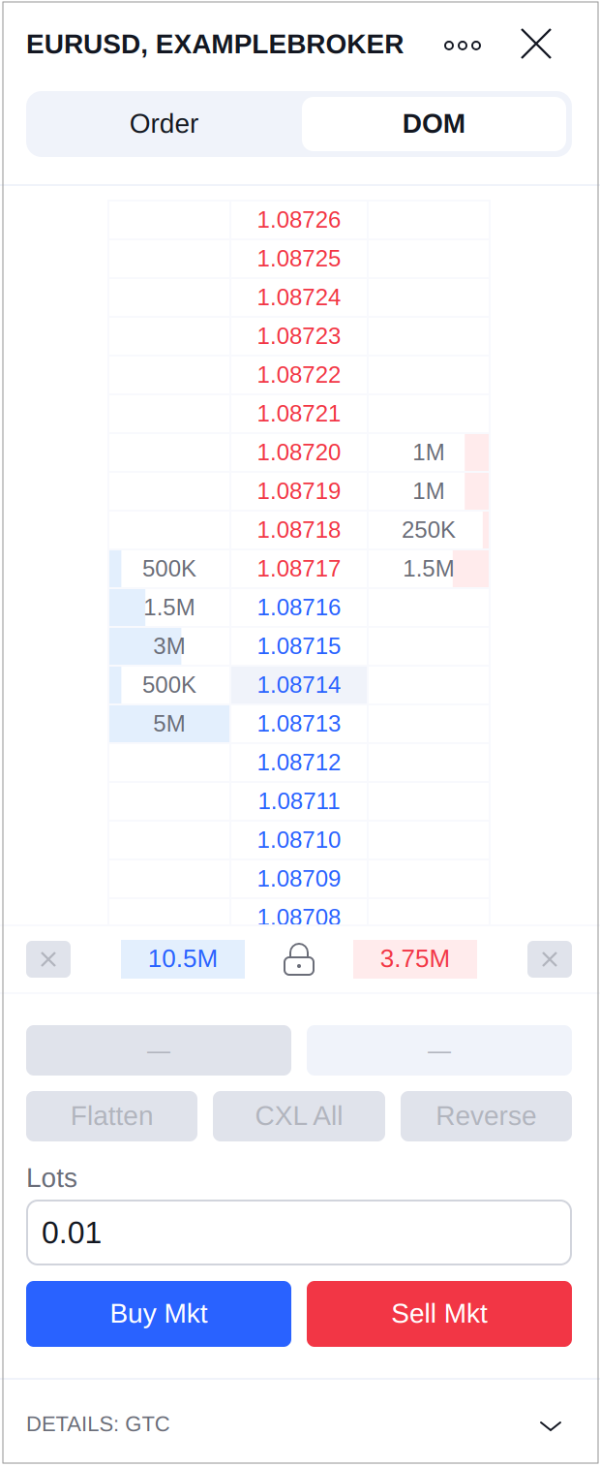Click the CXL All button
This screenshot has width=600, height=1467.
(299, 1116)
